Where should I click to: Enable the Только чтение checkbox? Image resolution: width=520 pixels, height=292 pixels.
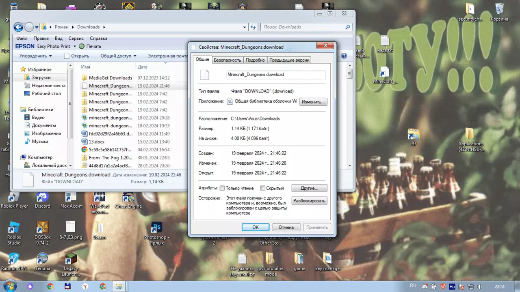(x=222, y=188)
